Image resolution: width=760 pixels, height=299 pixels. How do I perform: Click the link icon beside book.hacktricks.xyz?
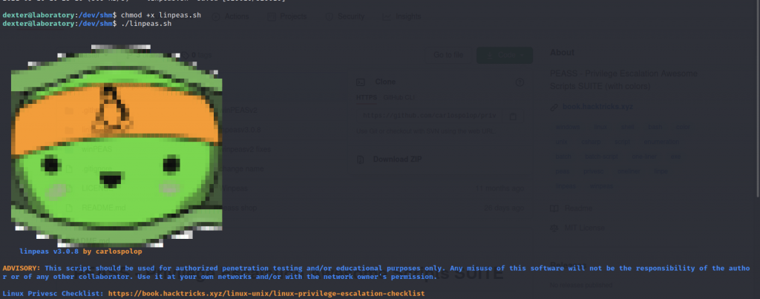[554, 108]
